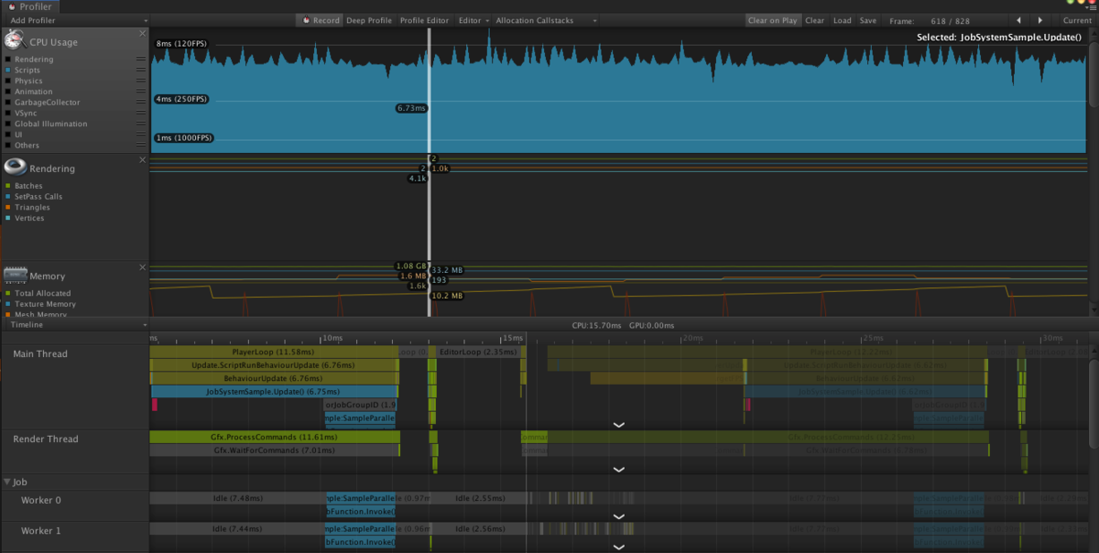Viewport: 1099px width, 553px height.
Task: Toggle Triangles series color box
Action: pos(7,208)
